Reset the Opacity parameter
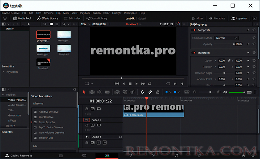 click(254, 44)
